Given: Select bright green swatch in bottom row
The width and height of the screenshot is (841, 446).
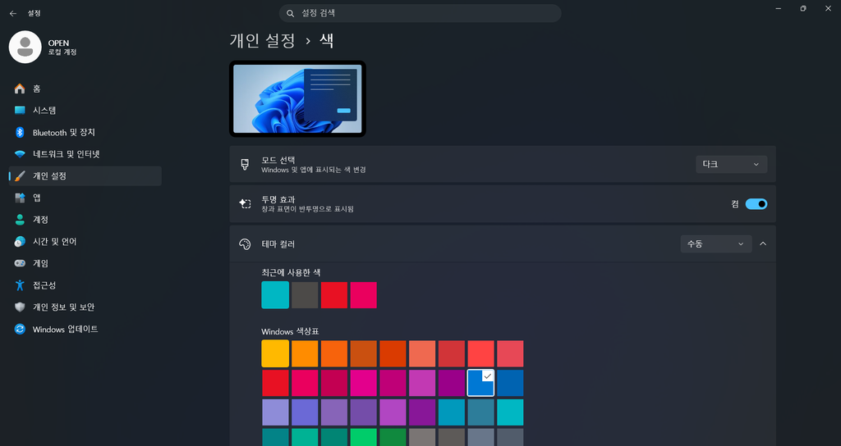Looking at the screenshot, I should point(364,437).
